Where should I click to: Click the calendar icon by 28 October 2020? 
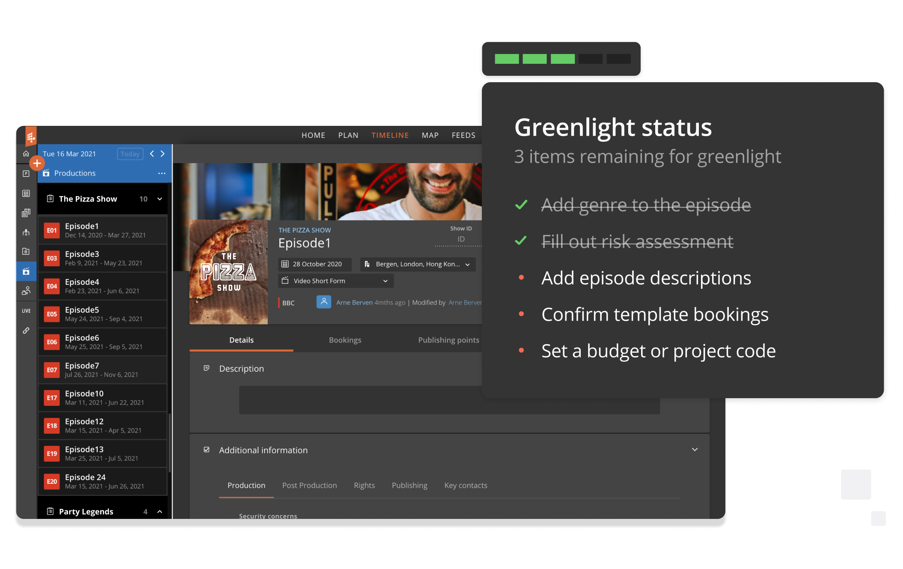285,264
